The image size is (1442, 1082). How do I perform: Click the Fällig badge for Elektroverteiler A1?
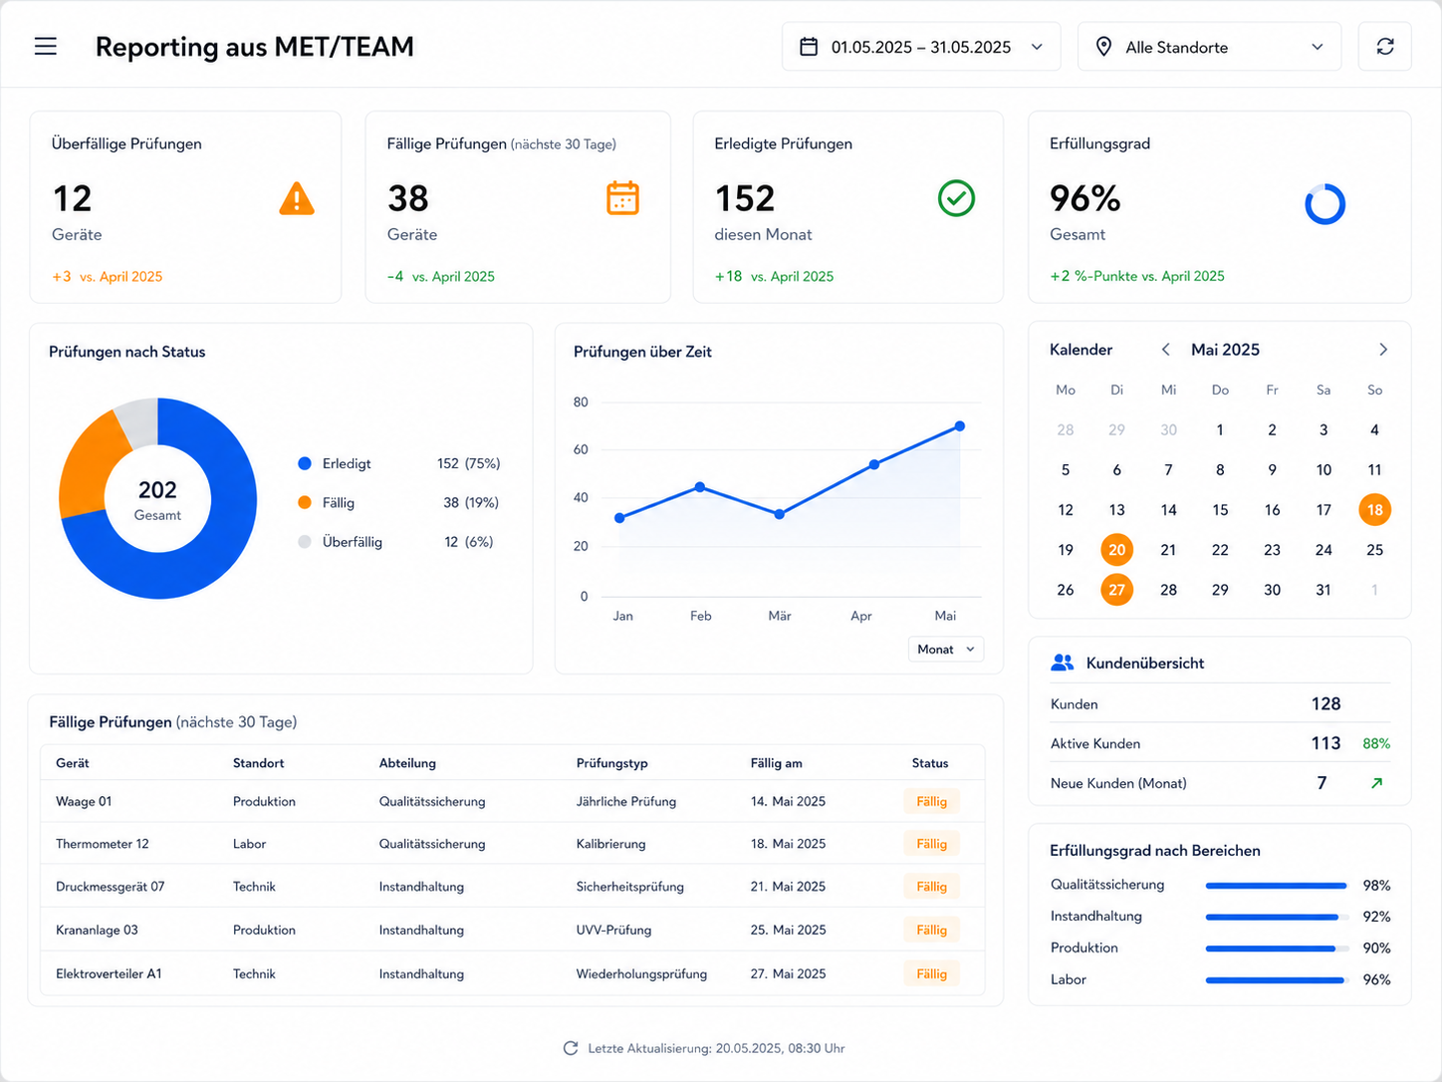click(931, 973)
